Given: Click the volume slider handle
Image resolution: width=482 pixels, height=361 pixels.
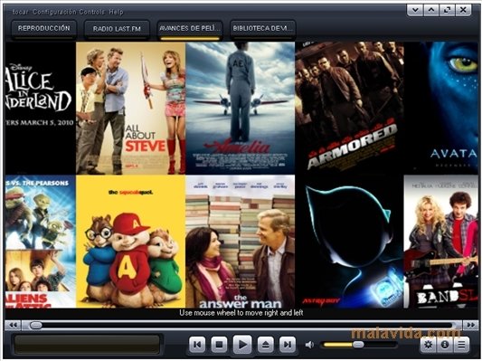Looking at the screenshot, I should pos(358,345).
